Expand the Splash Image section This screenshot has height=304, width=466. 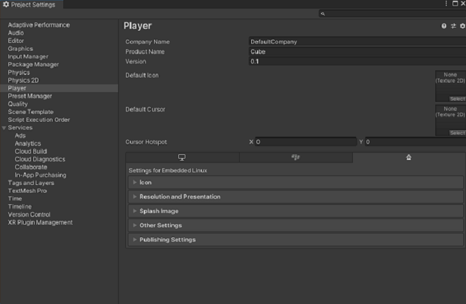tap(159, 211)
